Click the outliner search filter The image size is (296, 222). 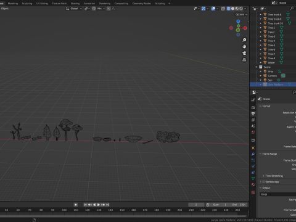tap(292, 9)
